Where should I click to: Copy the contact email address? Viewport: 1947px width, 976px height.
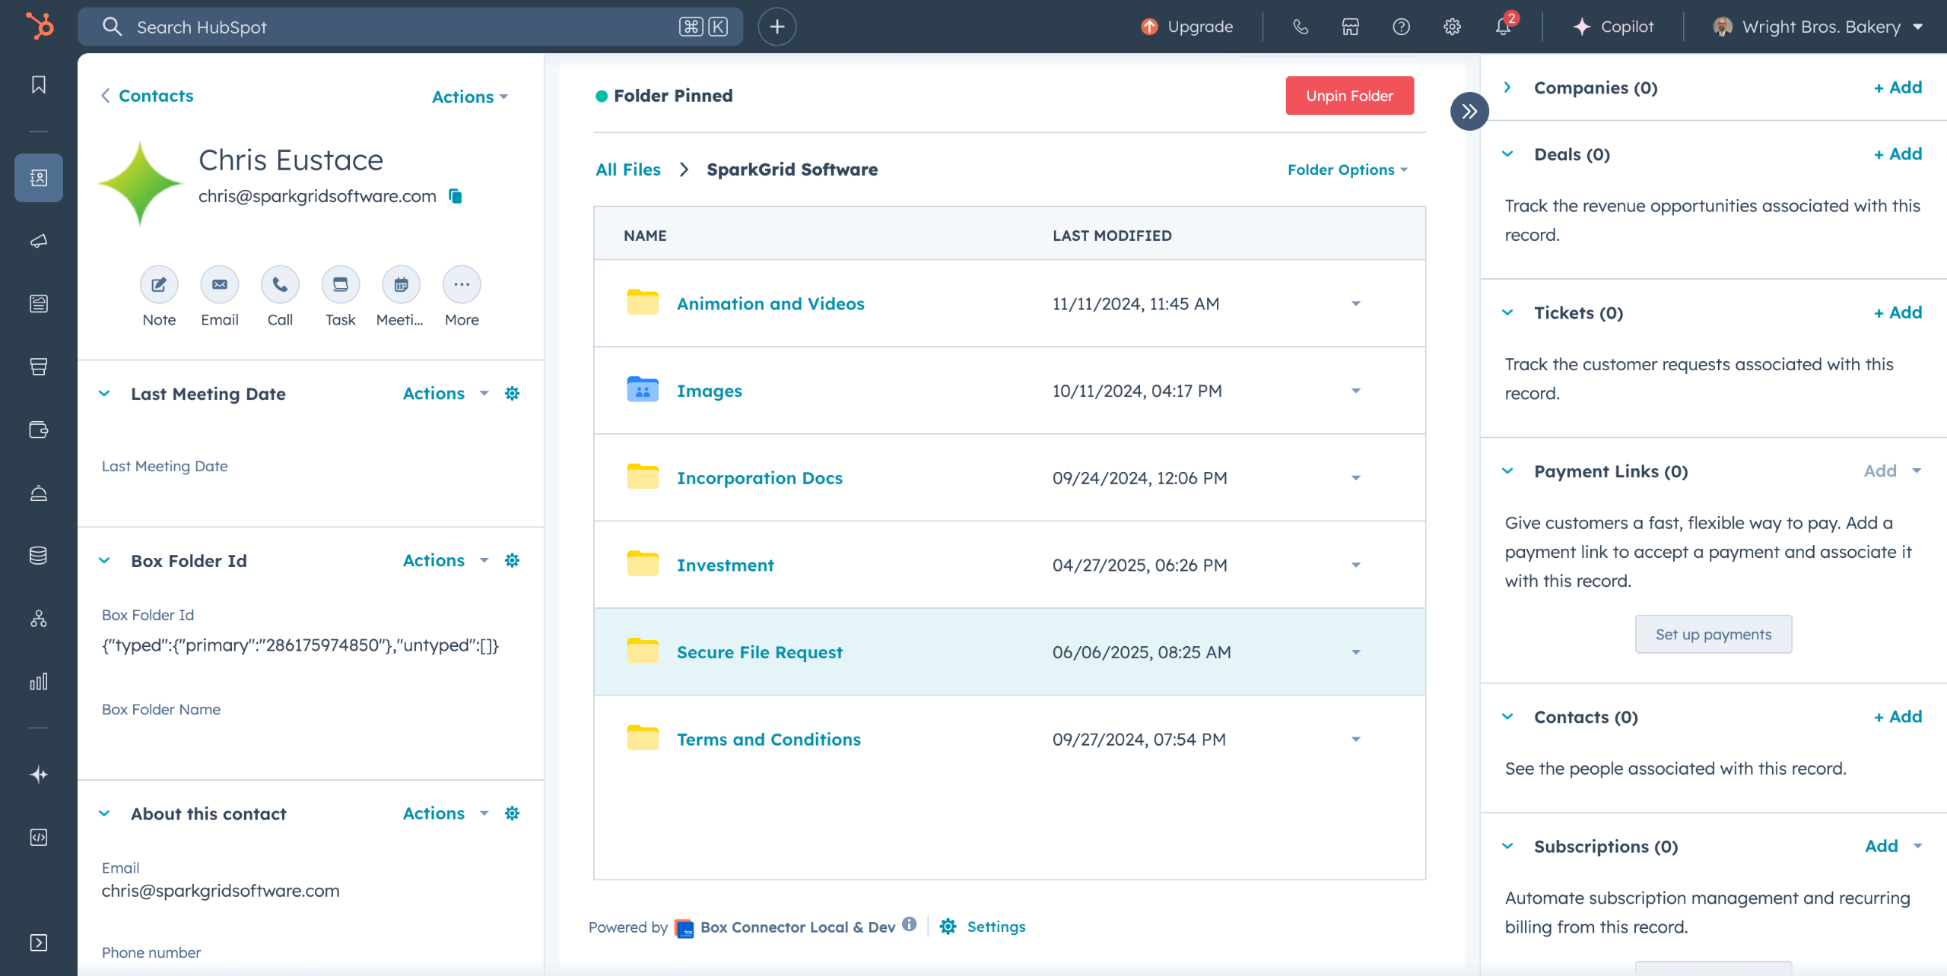(x=456, y=196)
